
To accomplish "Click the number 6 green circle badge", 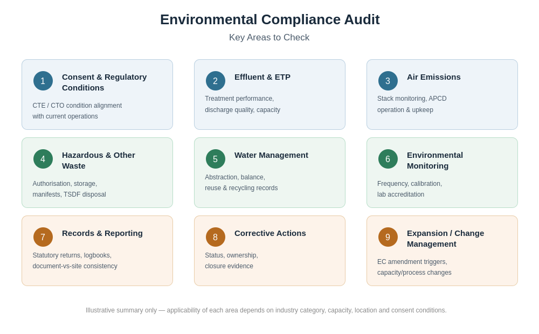I will point(388,159).
